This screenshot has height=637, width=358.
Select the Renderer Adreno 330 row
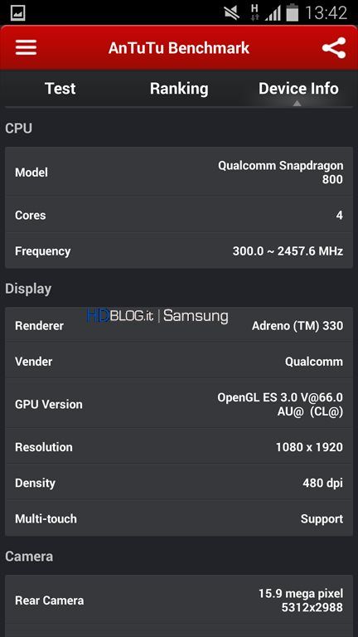(179, 325)
